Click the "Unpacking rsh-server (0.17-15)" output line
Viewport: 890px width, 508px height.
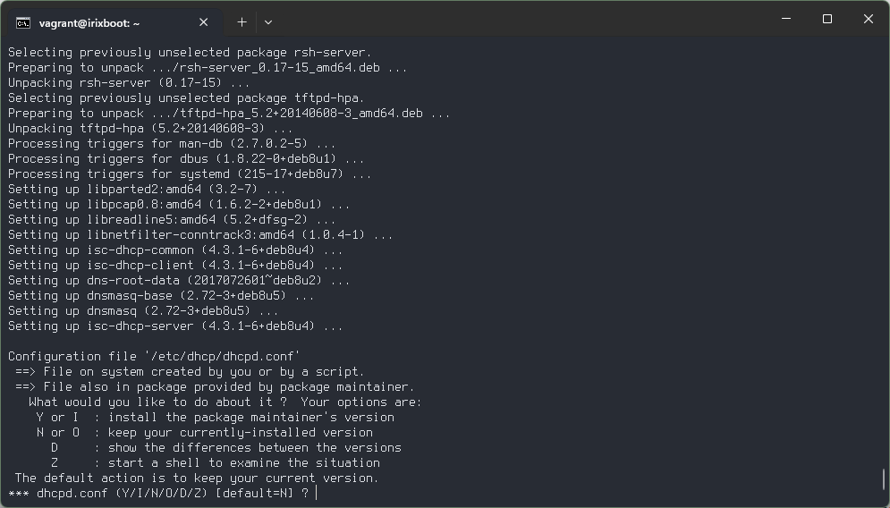[129, 83]
